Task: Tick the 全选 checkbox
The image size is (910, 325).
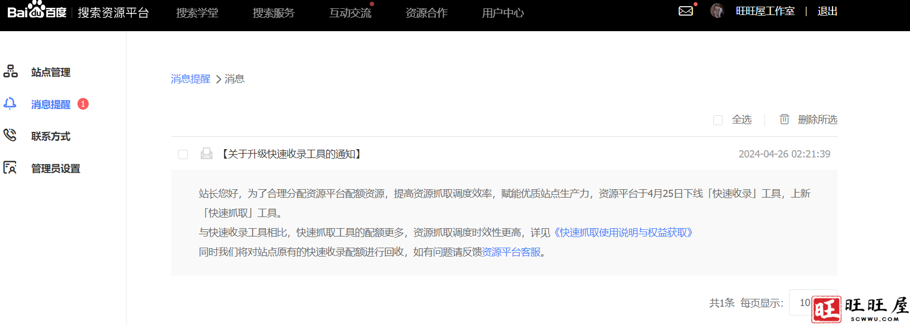Action: click(718, 120)
